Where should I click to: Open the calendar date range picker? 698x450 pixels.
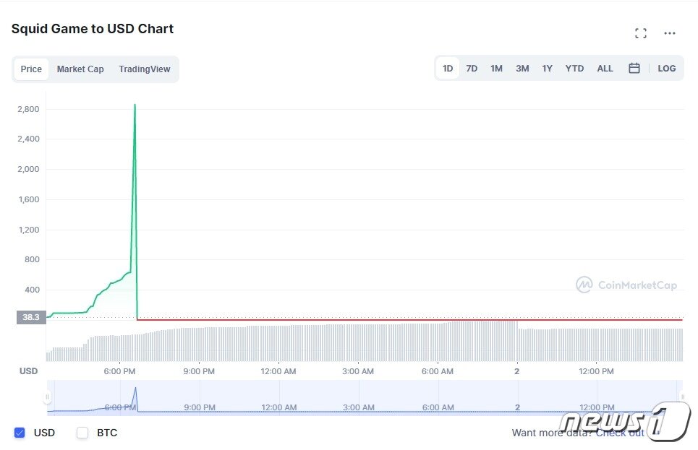[x=634, y=69]
